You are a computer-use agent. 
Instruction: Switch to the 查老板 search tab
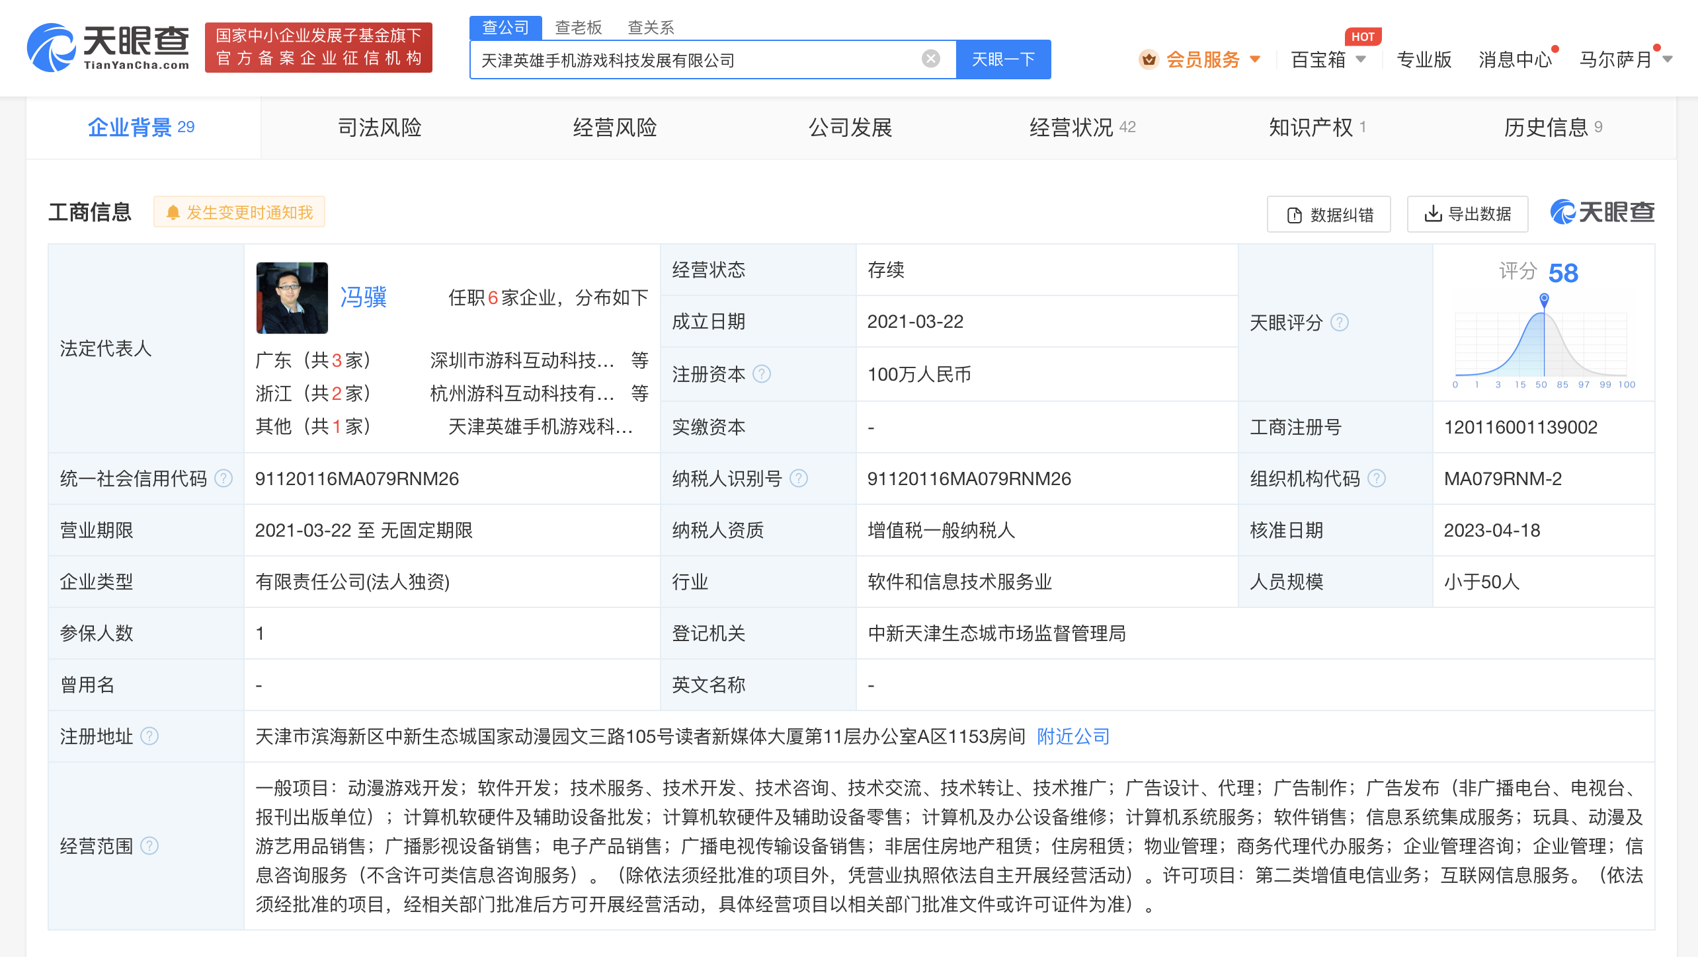coord(578,27)
